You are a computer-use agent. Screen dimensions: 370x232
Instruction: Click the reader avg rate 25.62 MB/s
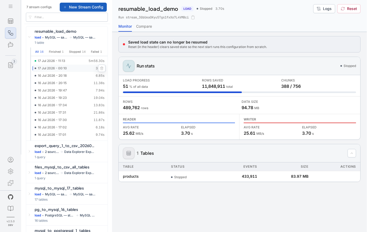coord(133,133)
